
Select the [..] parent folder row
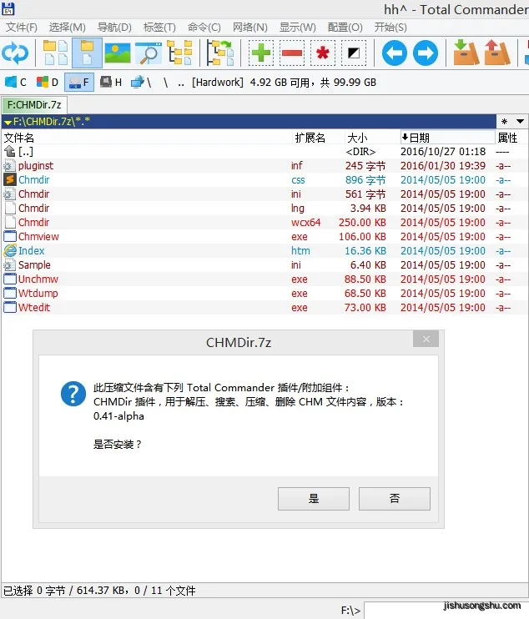pos(264,152)
